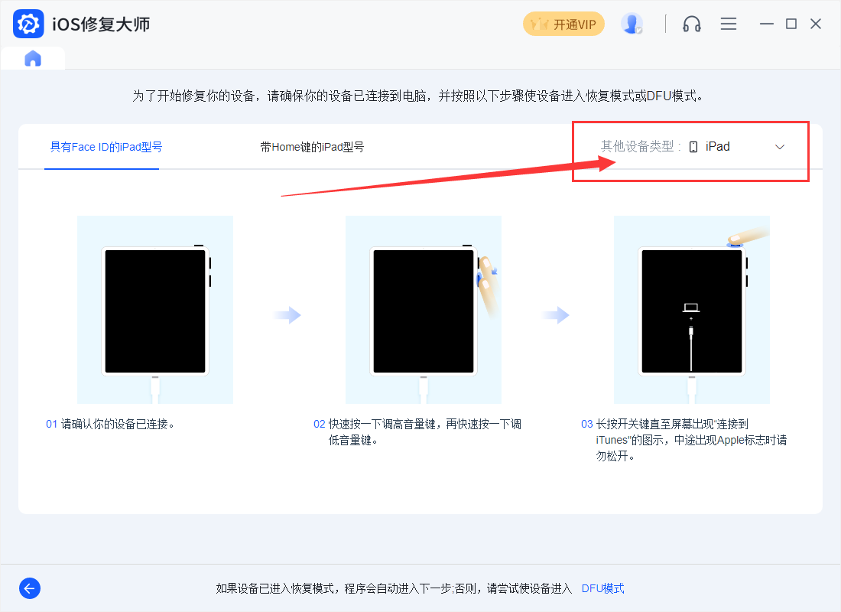Switch to the 具有Face ID的iPad型号 tab
Screen dimensions: 841x612
point(106,147)
